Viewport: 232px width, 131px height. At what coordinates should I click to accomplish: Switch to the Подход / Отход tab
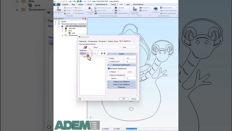113,41
